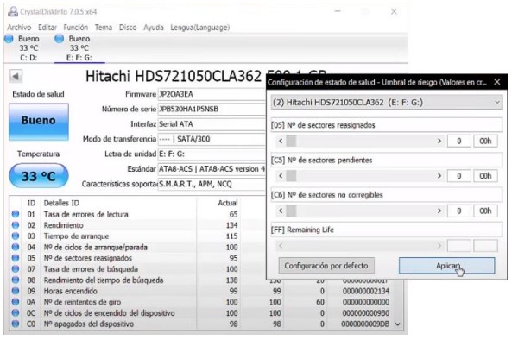Click the [05] decimal value field
Viewport: 512px width, 340px height.
[458, 141]
